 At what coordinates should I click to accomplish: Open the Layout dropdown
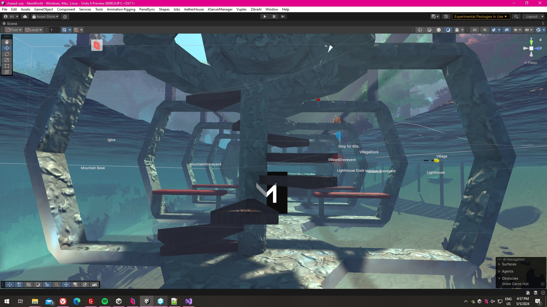coord(534,16)
